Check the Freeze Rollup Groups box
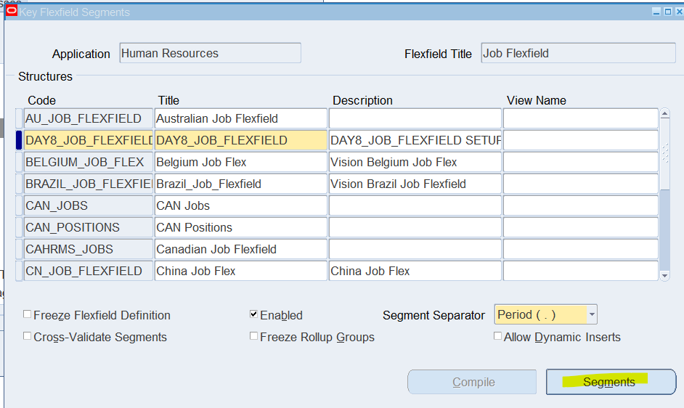Screen dimensions: 684x408 point(253,336)
